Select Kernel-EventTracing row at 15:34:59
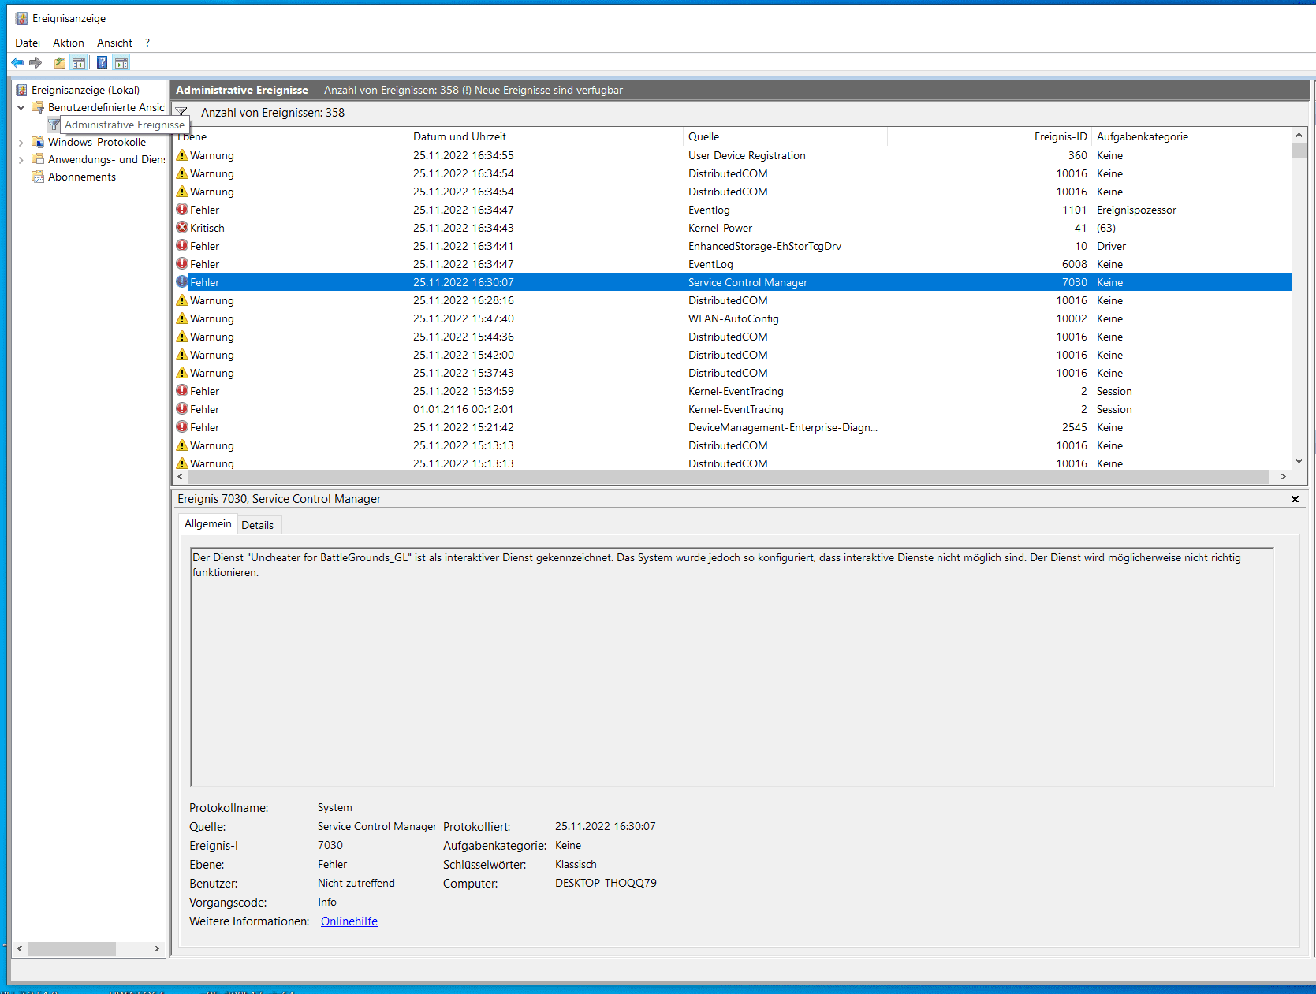The width and height of the screenshot is (1316, 994). point(733,391)
